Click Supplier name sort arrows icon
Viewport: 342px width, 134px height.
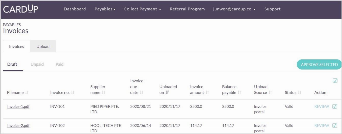point(103,92)
